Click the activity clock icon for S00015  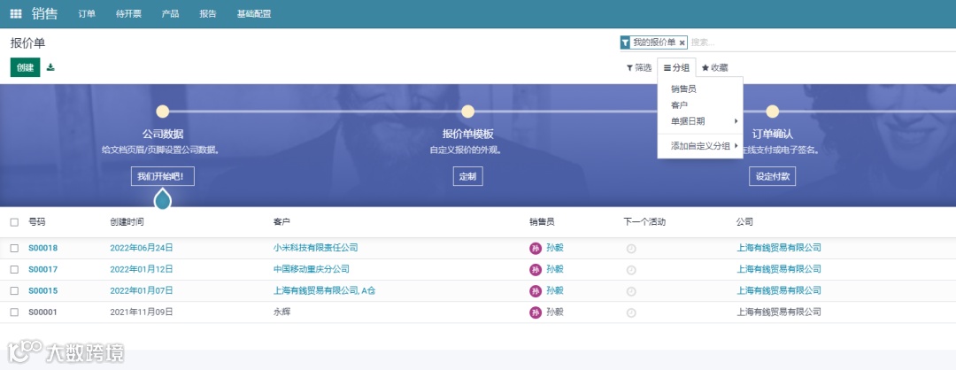coord(632,291)
